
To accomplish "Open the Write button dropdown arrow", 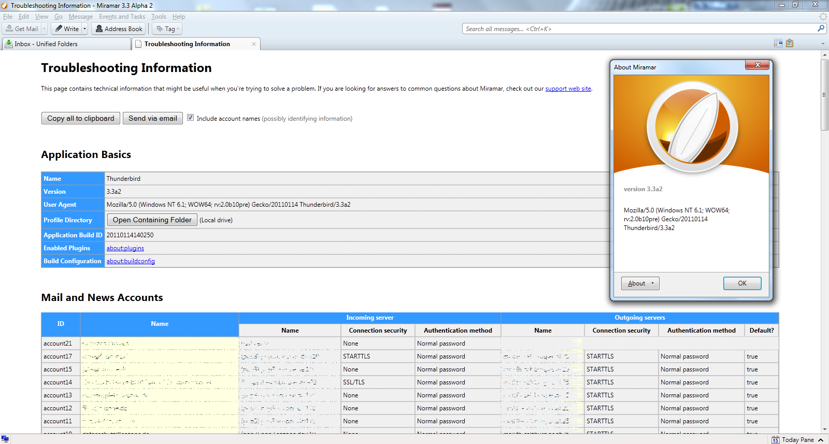I will pos(85,29).
